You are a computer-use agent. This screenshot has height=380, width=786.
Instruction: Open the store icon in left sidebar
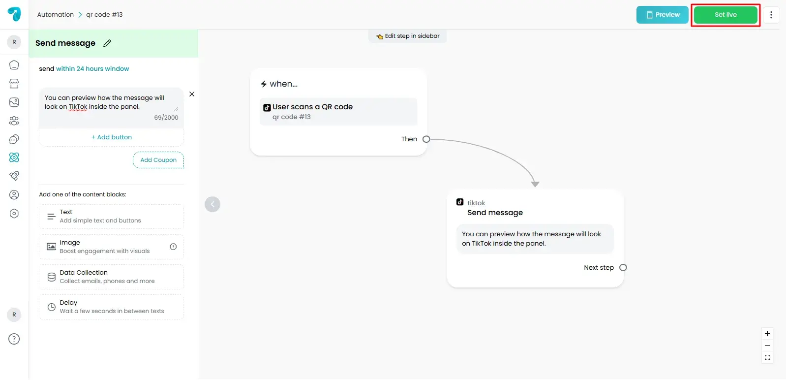[14, 84]
